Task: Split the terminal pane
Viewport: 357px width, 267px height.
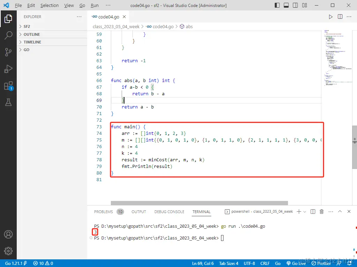Action: point(313,212)
